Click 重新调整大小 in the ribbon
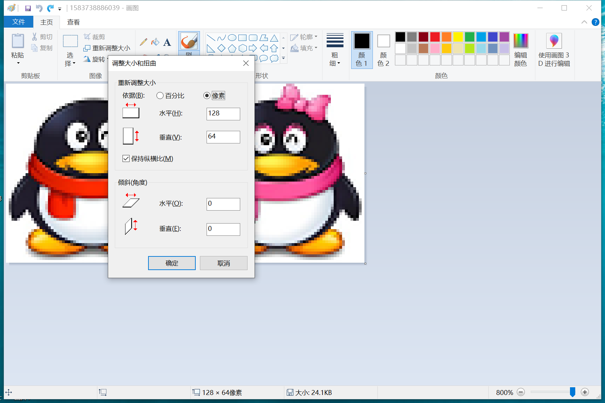The height and width of the screenshot is (403, 605). tap(107, 48)
